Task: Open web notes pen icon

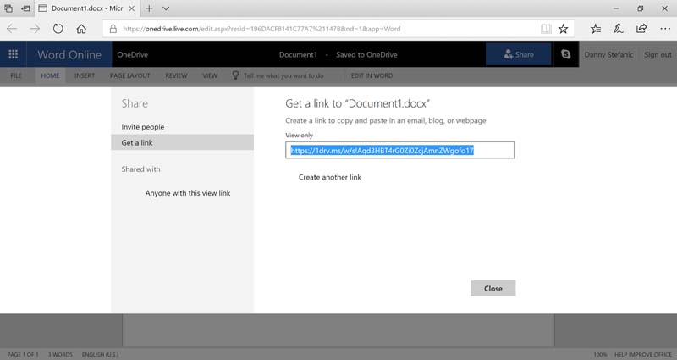Action: [x=619, y=29]
